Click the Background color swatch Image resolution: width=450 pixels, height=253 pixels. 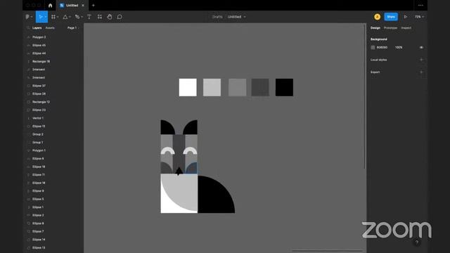[x=373, y=47]
